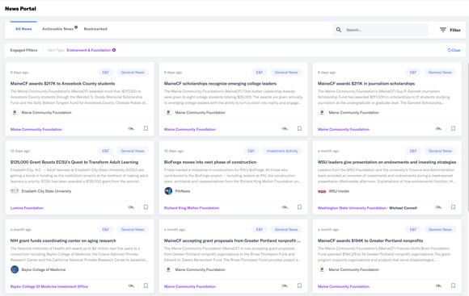Share the ECSU Adult Learning grant article

click(131, 207)
